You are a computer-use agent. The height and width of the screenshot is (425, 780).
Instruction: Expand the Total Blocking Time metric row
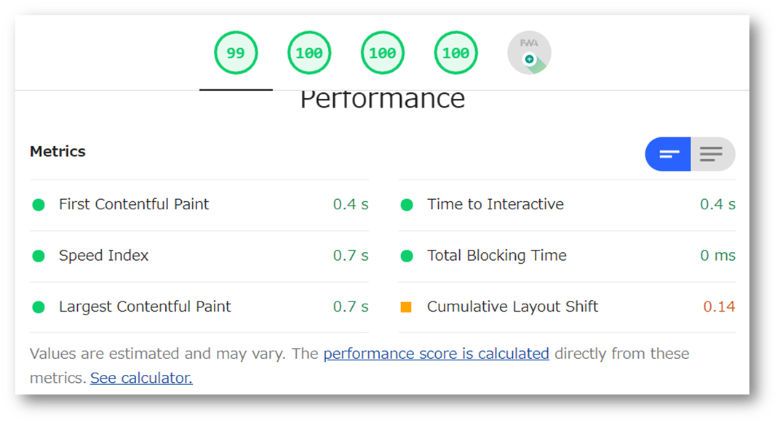coord(567,256)
